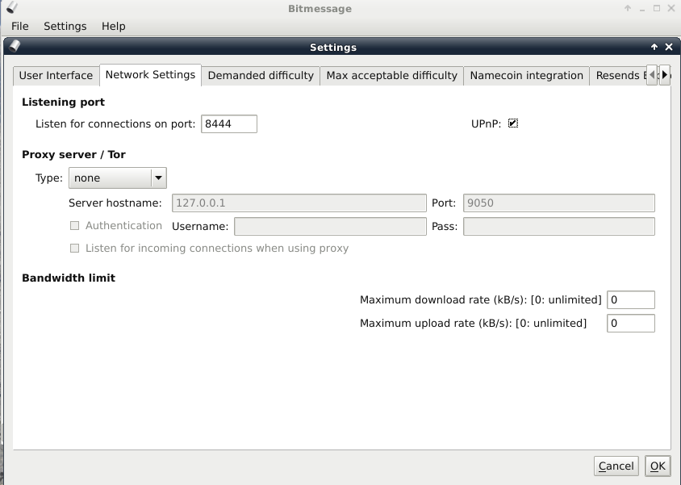Open the Demanded difficulty tab
Viewport: 681px width, 485px height.
(x=261, y=76)
